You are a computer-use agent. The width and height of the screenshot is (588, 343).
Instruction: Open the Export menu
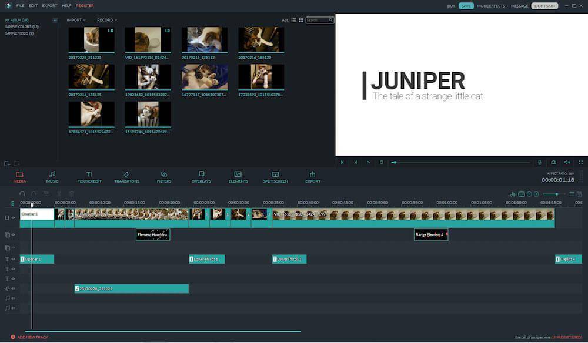49,6
